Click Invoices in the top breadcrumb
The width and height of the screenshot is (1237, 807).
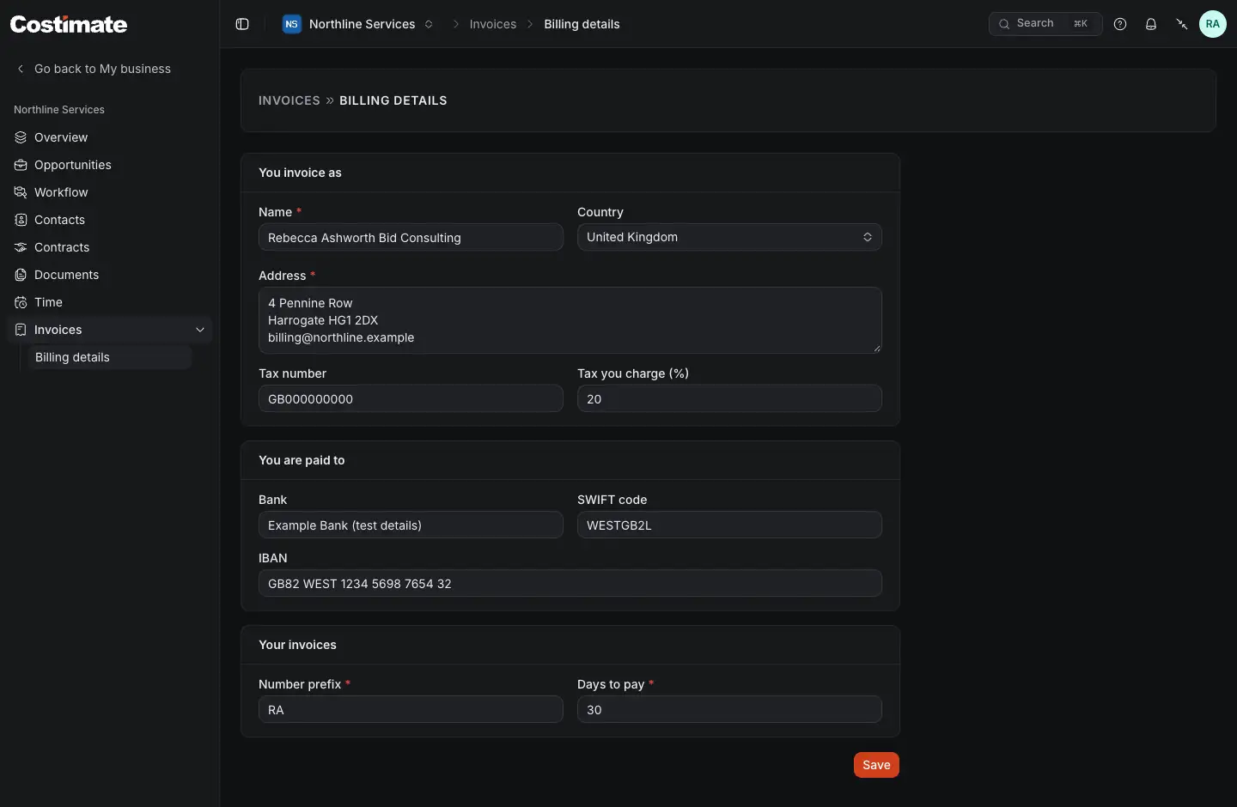click(493, 24)
